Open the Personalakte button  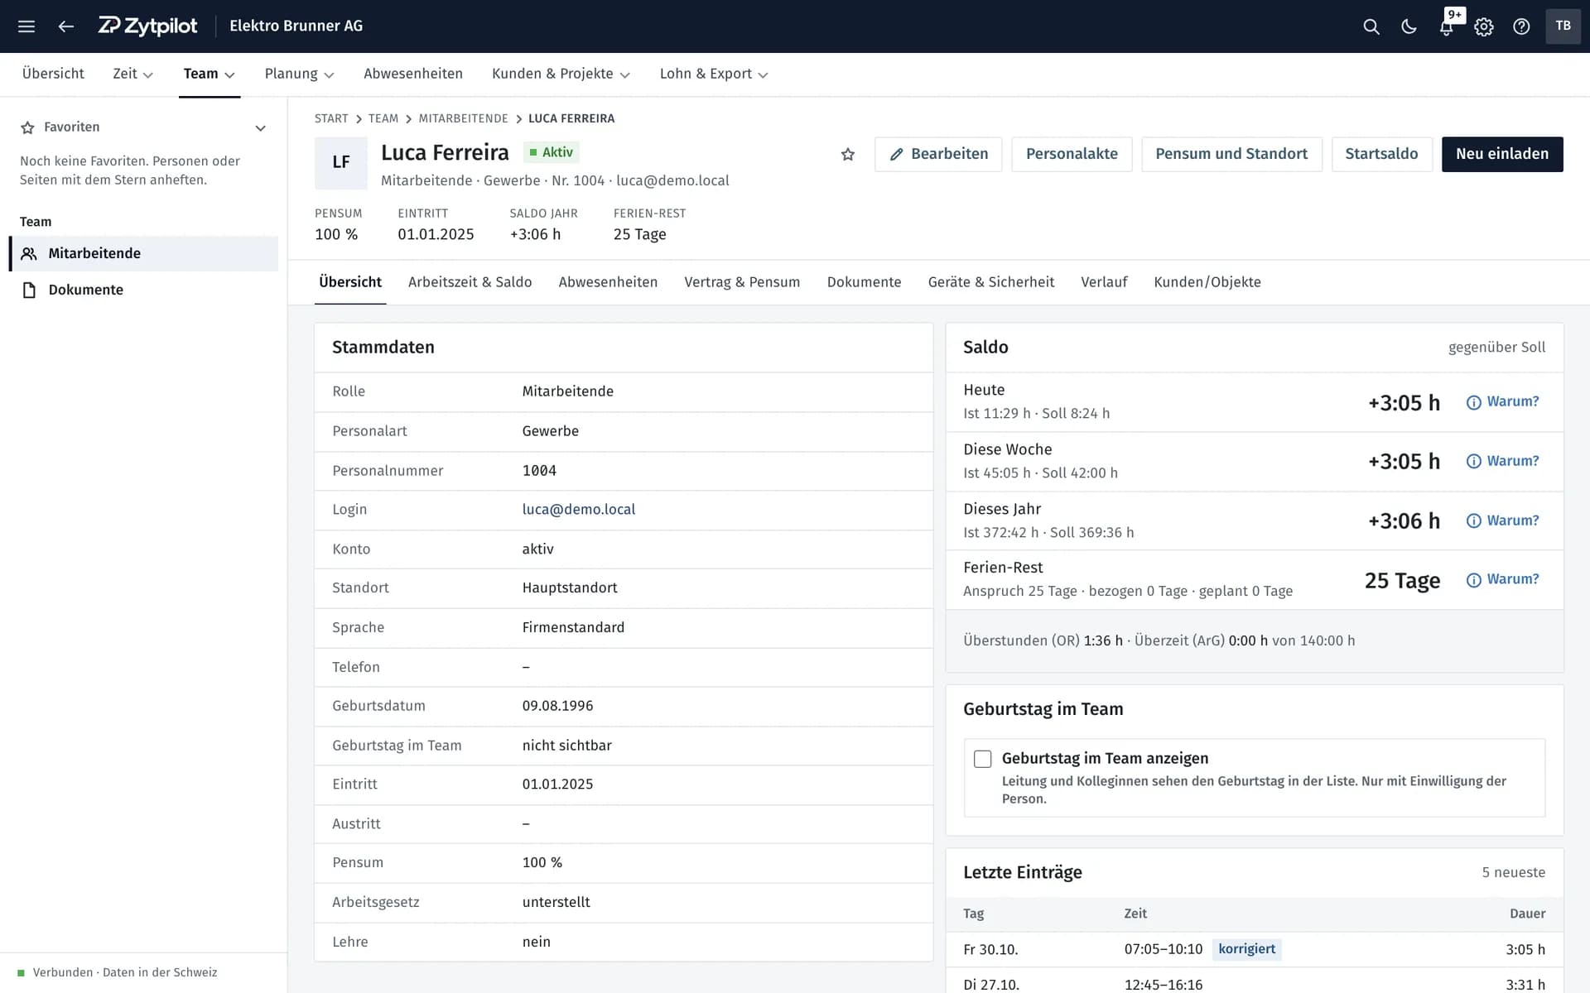pos(1072,154)
